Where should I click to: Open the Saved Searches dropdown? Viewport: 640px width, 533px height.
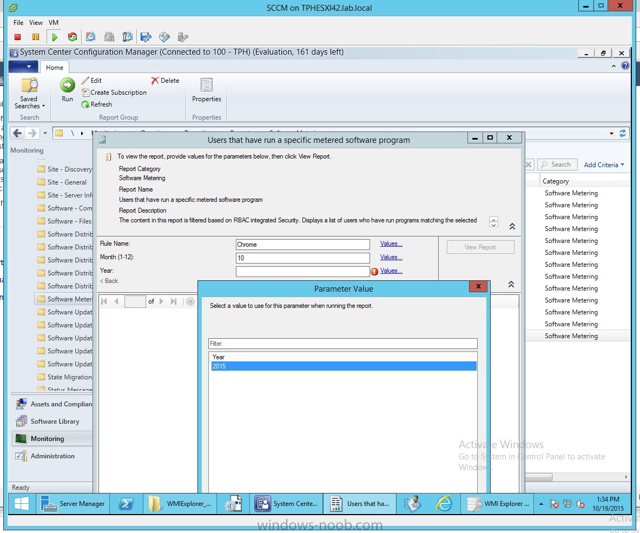29,94
